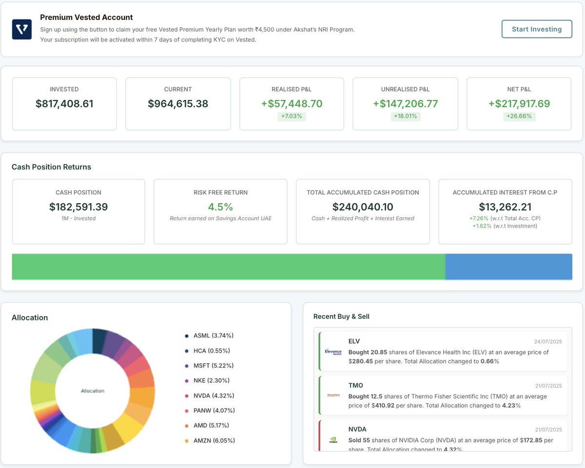Image resolution: width=585 pixels, height=468 pixels.
Task: Click Total Accumulated Cash $240,040.10
Action: point(363,207)
